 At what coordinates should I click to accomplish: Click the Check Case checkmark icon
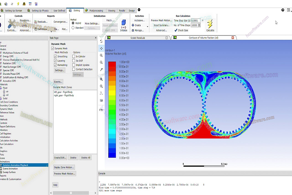click(x=176, y=30)
